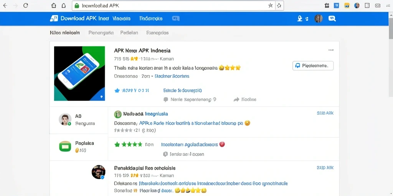Open the phone app thumbnail image
Screen dimensions: 393x196
pyautogui.click(x=79, y=73)
